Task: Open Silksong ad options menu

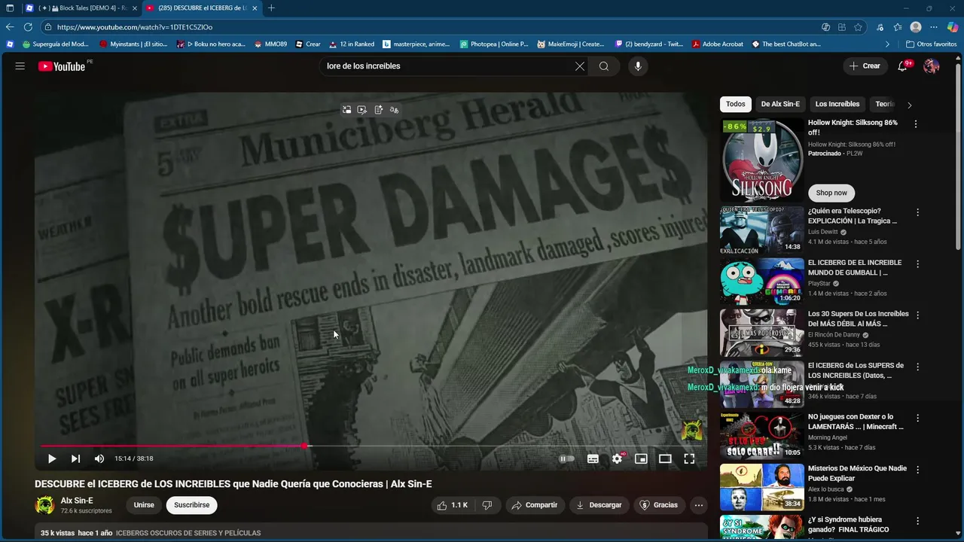Action: point(916,124)
